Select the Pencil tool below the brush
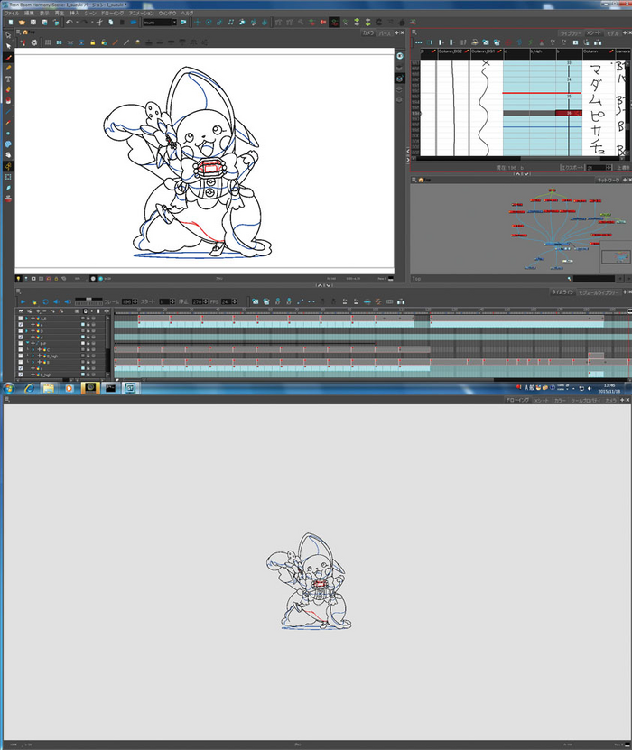 (x=8, y=68)
